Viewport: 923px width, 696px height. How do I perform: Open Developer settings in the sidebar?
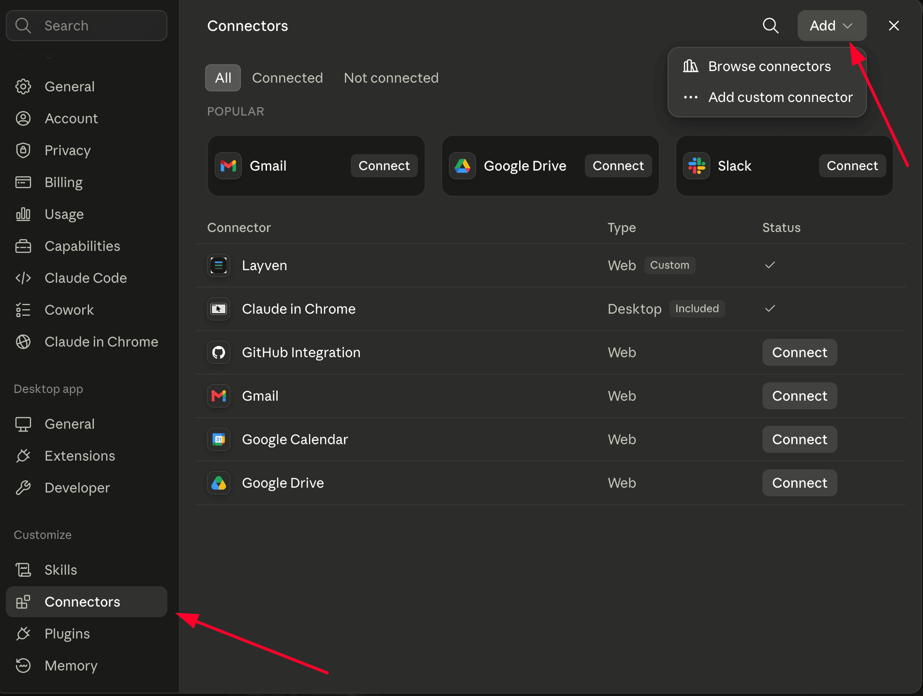[x=87, y=488]
